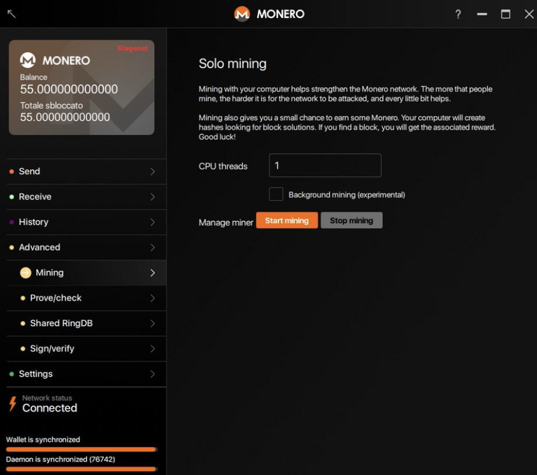
Task: Click the CPU threads input field
Action: point(325,166)
